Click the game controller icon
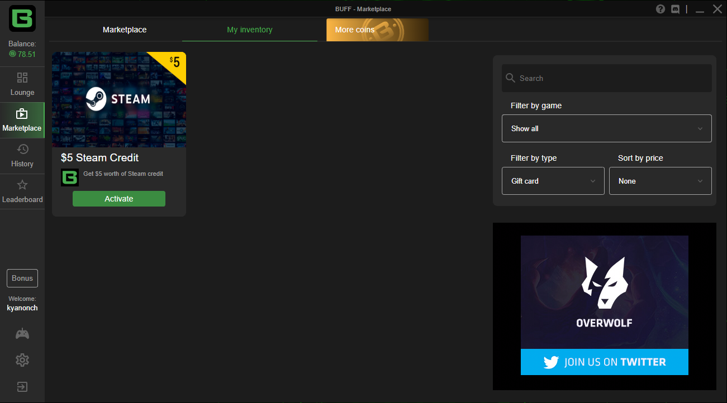The height and width of the screenshot is (403, 727). click(x=22, y=334)
